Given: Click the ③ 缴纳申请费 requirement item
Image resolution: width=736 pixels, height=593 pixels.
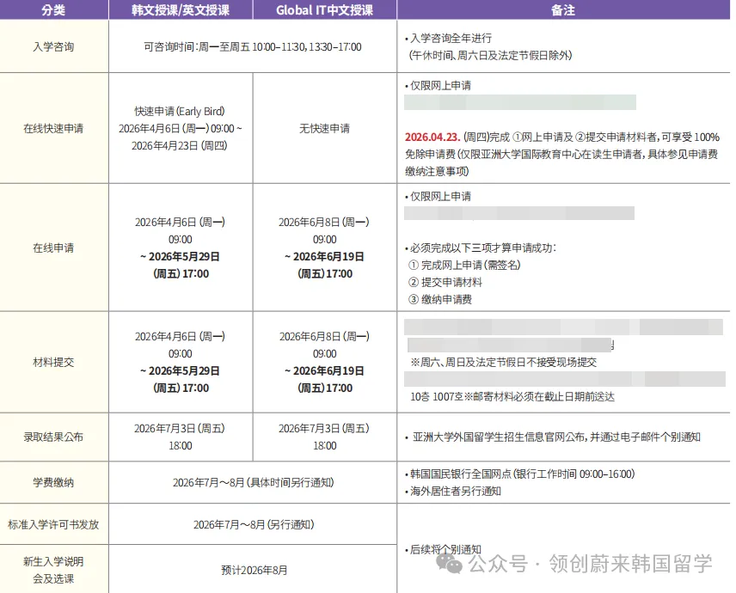Looking at the screenshot, I should click(440, 299).
